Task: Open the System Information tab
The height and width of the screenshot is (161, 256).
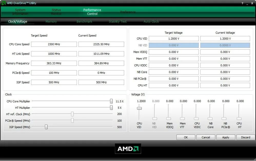Action: tap(20, 12)
